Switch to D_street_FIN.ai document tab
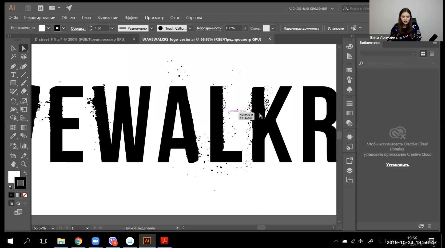The height and width of the screenshot is (248, 445). coord(80,39)
